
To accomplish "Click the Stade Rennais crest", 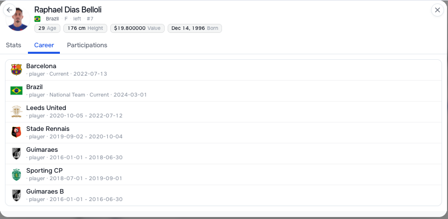I will 16,132.
